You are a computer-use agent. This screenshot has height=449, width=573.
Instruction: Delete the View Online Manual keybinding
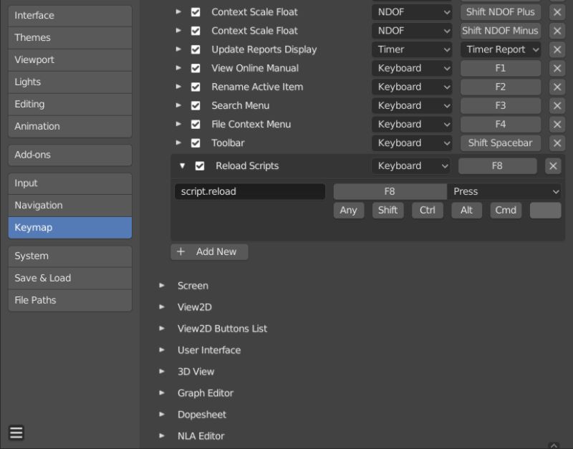[x=557, y=68]
